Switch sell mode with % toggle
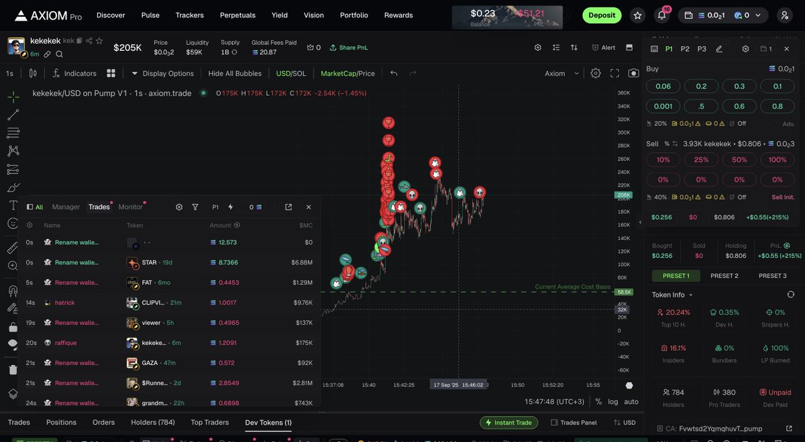 pos(671,144)
